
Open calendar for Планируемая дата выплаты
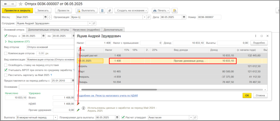tap(117, 117)
